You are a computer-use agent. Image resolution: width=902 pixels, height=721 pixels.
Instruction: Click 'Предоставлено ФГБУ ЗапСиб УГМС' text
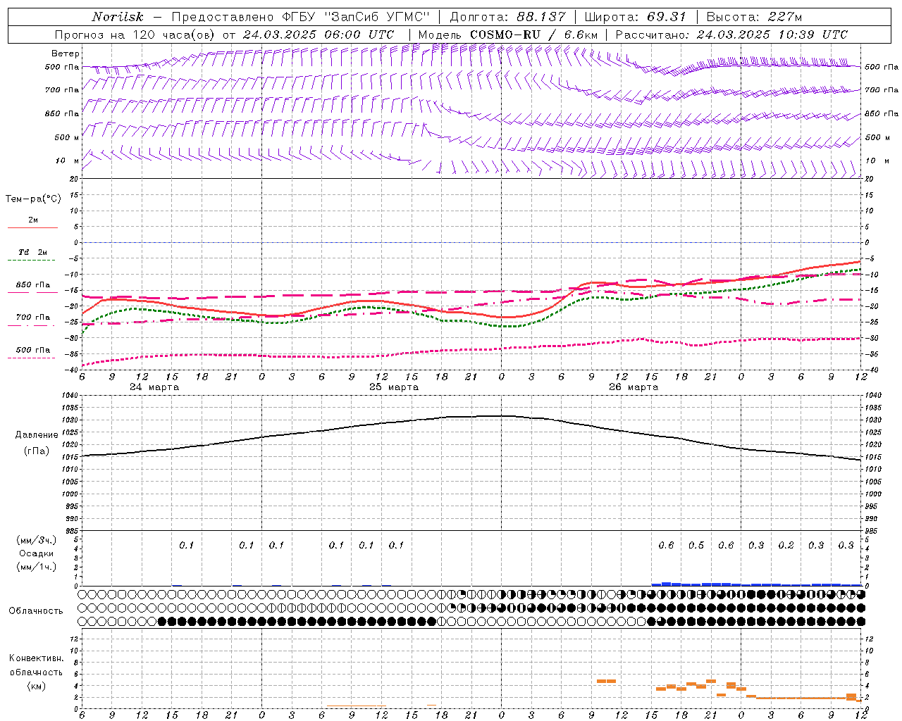(301, 17)
